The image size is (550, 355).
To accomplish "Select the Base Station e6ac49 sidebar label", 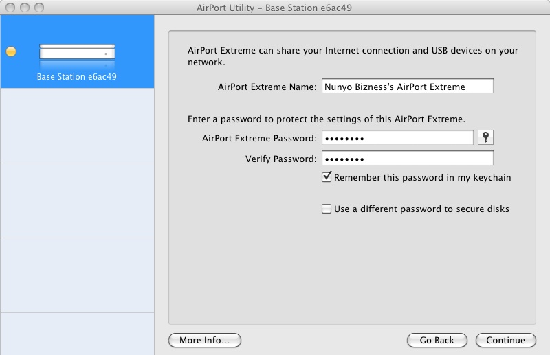I will [x=77, y=77].
